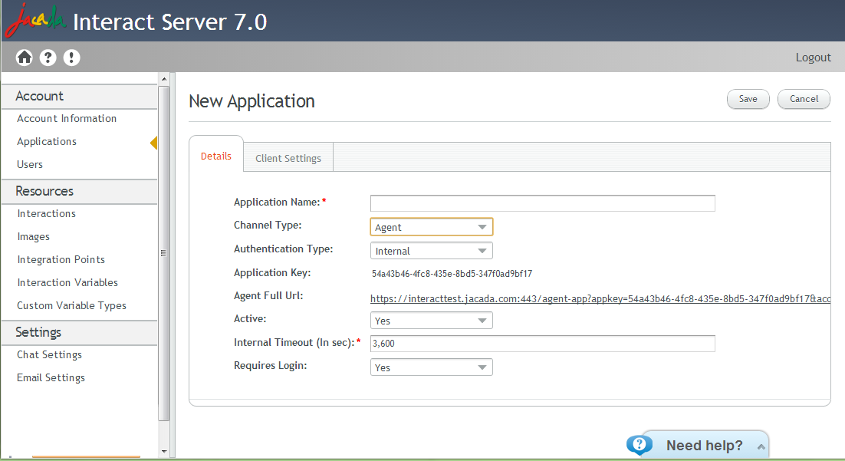Open the Authentication Type dropdown

(x=432, y=251)
